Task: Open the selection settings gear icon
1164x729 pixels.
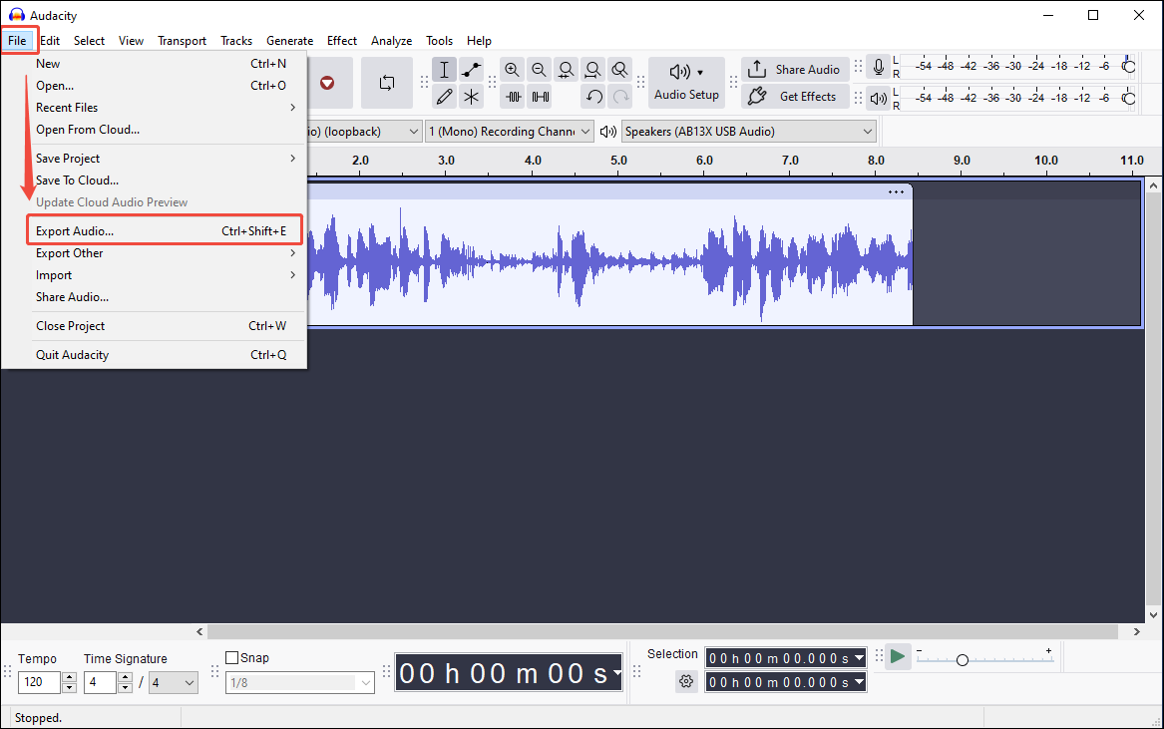Action: point(686,681)
